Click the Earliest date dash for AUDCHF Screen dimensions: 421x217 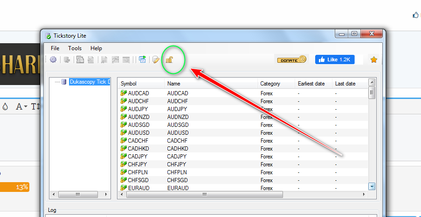coord(299,101)
